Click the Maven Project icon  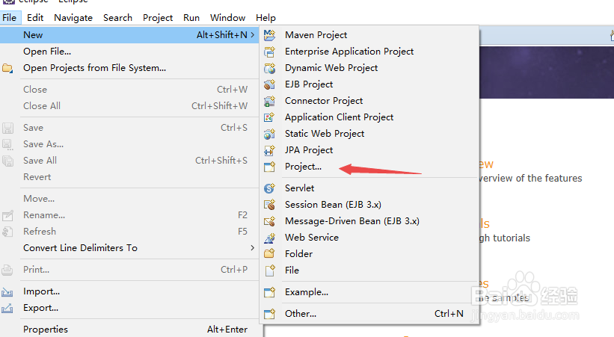(270, 35)
